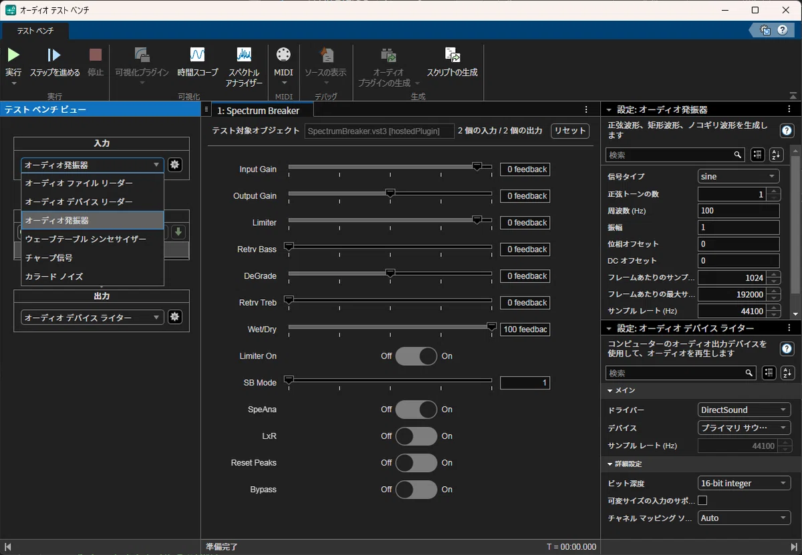Open input オーディオ発振器 settings gear
Viewport: 802px width, 555px height.
pos(175,165)
